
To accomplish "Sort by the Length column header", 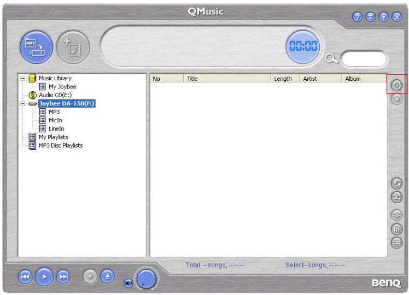I will point(285,79).
